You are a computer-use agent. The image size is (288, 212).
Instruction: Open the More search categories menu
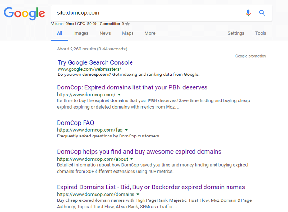[x=150, y=33]
